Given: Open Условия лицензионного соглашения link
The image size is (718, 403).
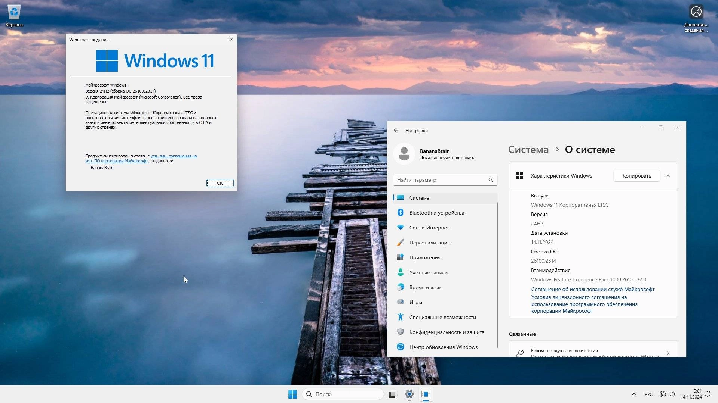Looking at the screenshot, I should click(x=584, y=304).
